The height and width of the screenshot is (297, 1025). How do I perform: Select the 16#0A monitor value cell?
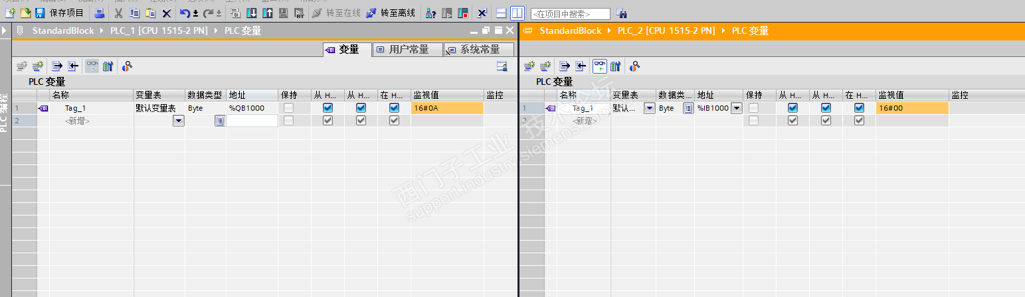pos(447,108)
